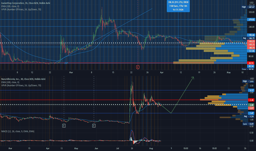
Task: Click USD currency label on GameStop price scale
Action: point(251,3)
